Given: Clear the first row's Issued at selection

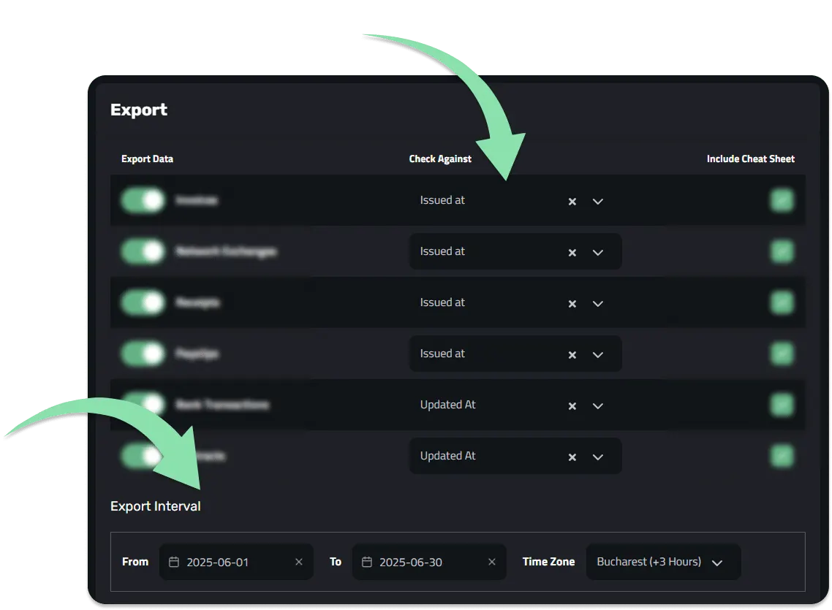Looking at the screenshot, I should pyautogui.click(x=572, y=202).
